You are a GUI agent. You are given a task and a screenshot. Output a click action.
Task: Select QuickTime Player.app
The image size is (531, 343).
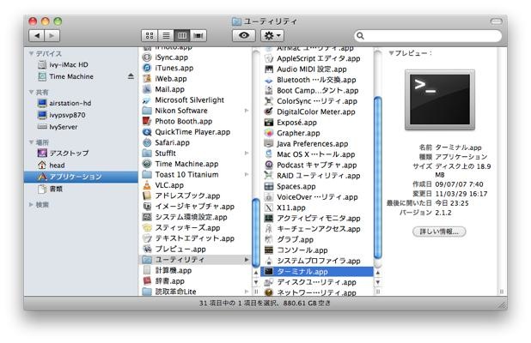click(x=192, y=132)
